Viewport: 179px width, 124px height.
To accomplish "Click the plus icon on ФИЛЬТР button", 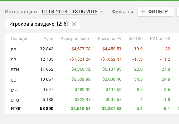I will click(x=143, y=12).
